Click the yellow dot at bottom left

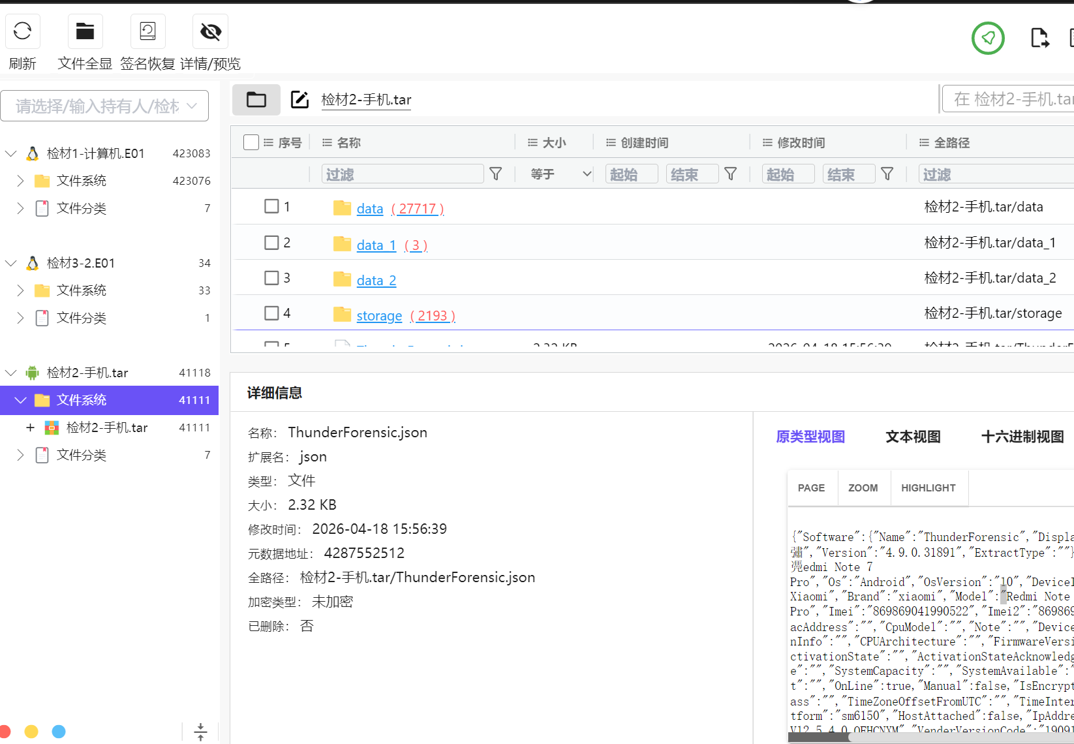pyautogui.click(x=31, y=732)
